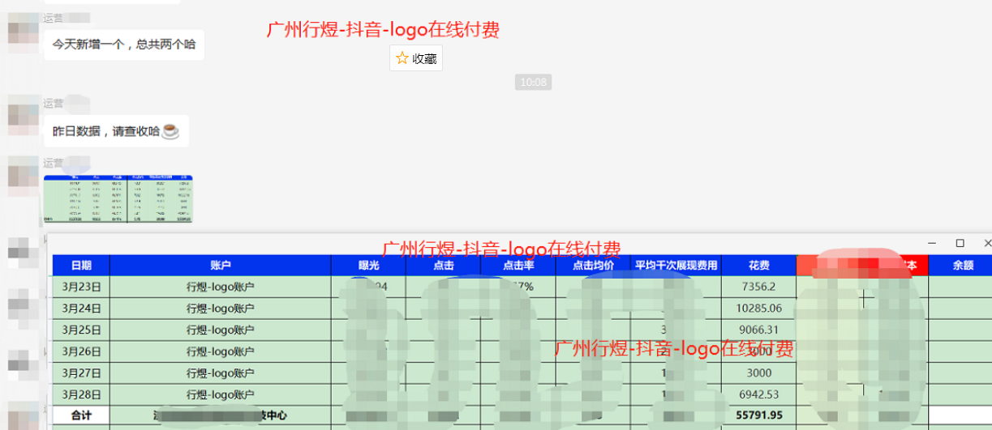Click 行煜-logo账户 in the 3月26日 row
Image resolution: width=992 pixels, height=430 pixels.
(221, 351)
